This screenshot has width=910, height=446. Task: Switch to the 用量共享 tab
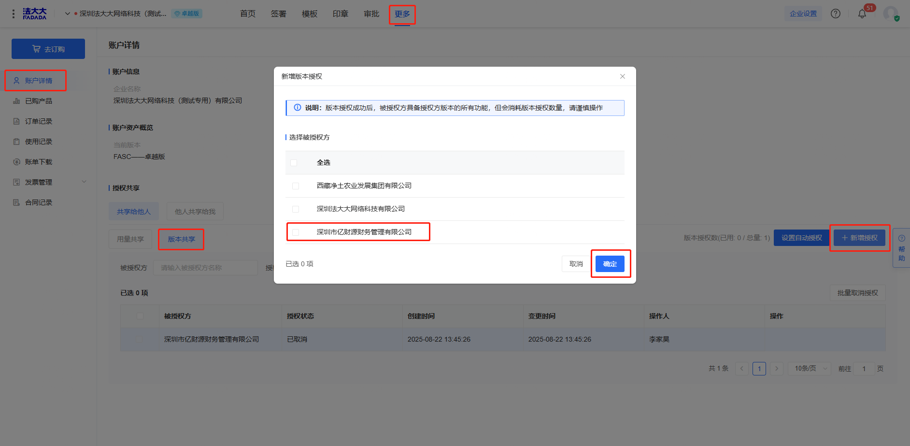(x=130, y=239)
